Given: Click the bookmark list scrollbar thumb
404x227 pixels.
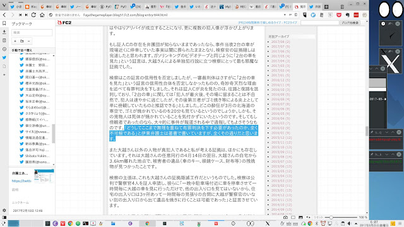Looking at the screenshot, I should pos(53,133).
